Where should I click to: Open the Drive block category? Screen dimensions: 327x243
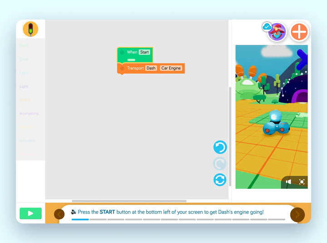tap(24, 59)
